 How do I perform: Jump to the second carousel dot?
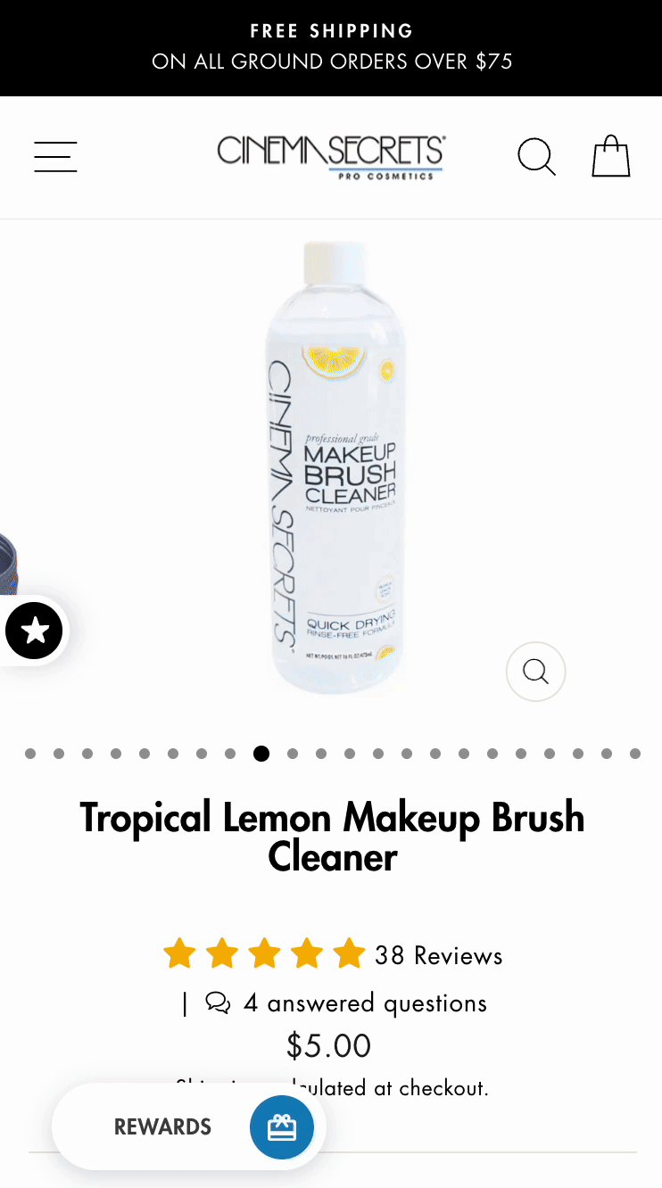(59, 754)
